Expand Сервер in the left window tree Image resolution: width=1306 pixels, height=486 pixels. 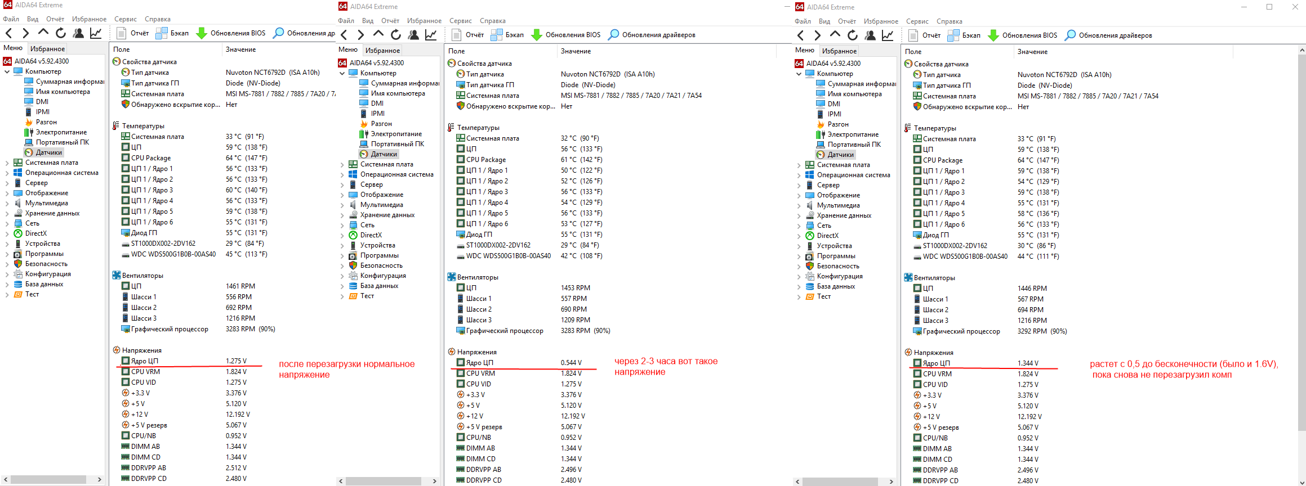point(7,183)
